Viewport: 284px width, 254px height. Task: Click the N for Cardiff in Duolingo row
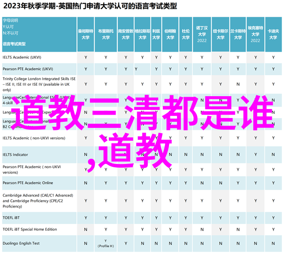273,243
